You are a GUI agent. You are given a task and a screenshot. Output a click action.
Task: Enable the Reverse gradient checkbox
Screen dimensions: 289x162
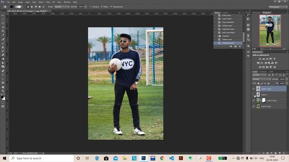tap(91, 7)
